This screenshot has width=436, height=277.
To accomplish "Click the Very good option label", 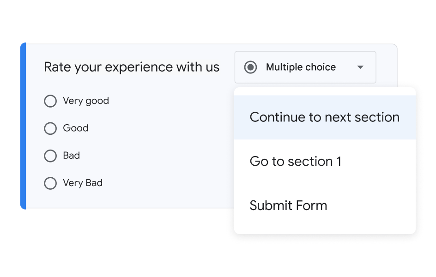I will pos(86,101).
